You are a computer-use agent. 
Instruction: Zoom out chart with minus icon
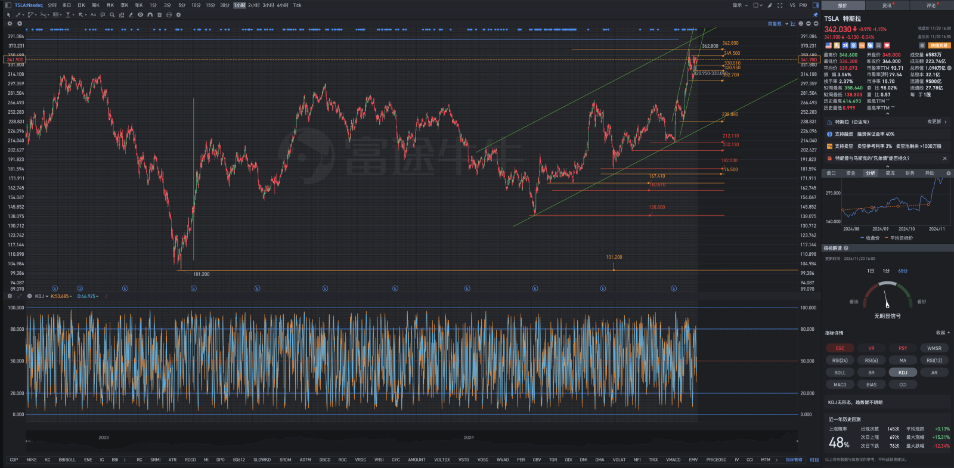click(809, 24)
